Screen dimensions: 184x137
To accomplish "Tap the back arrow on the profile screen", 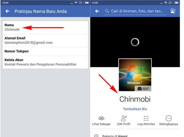I will 97,11.
